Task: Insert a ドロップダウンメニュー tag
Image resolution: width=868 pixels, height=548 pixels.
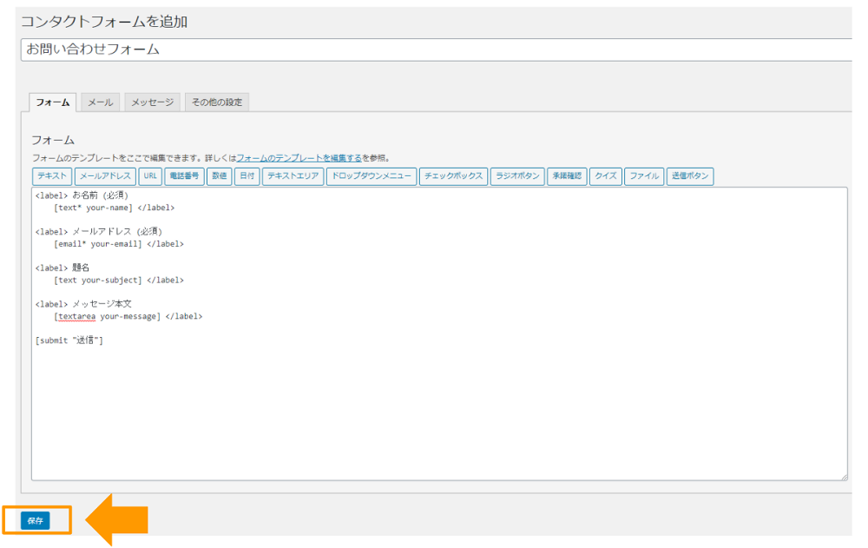Action: 371,176
